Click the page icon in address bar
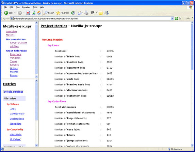Viewport: 195px width, 152px height. tap(12, 18)
